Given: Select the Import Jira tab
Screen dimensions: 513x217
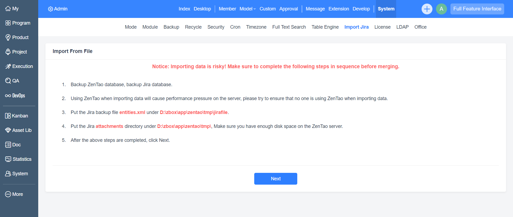Looking at the screenshot, I should 356,27.
